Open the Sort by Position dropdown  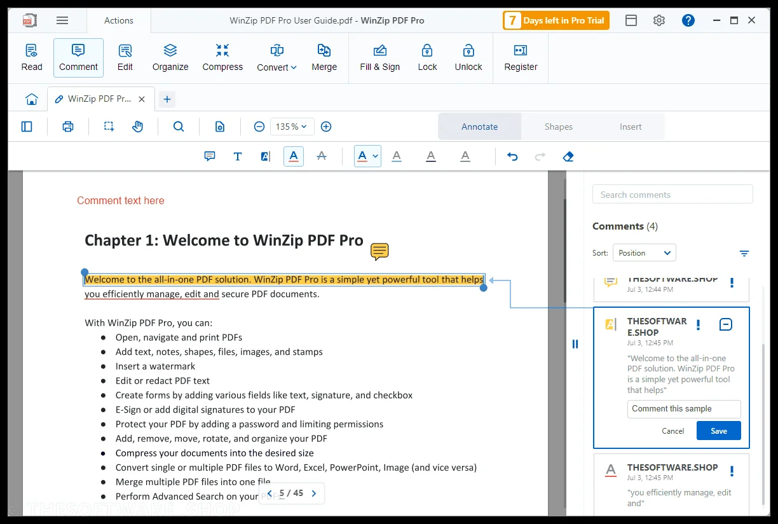[x=645, y=253]
